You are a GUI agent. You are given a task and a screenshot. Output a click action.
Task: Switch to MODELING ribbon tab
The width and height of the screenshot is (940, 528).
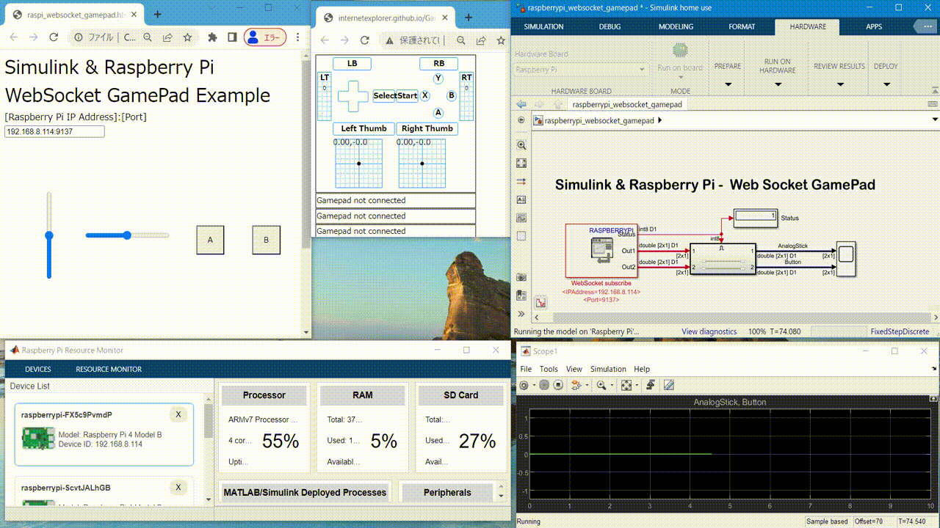click(676, 26)
